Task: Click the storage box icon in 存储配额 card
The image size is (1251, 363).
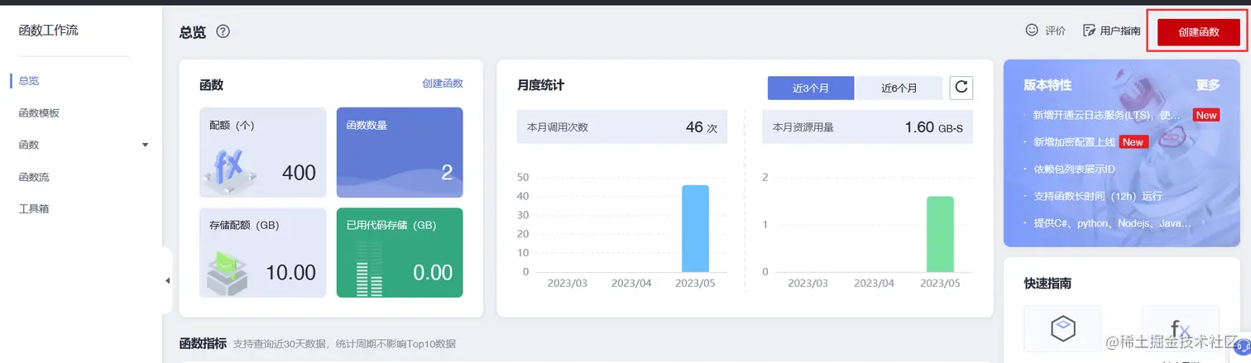Action: point(227,274)
